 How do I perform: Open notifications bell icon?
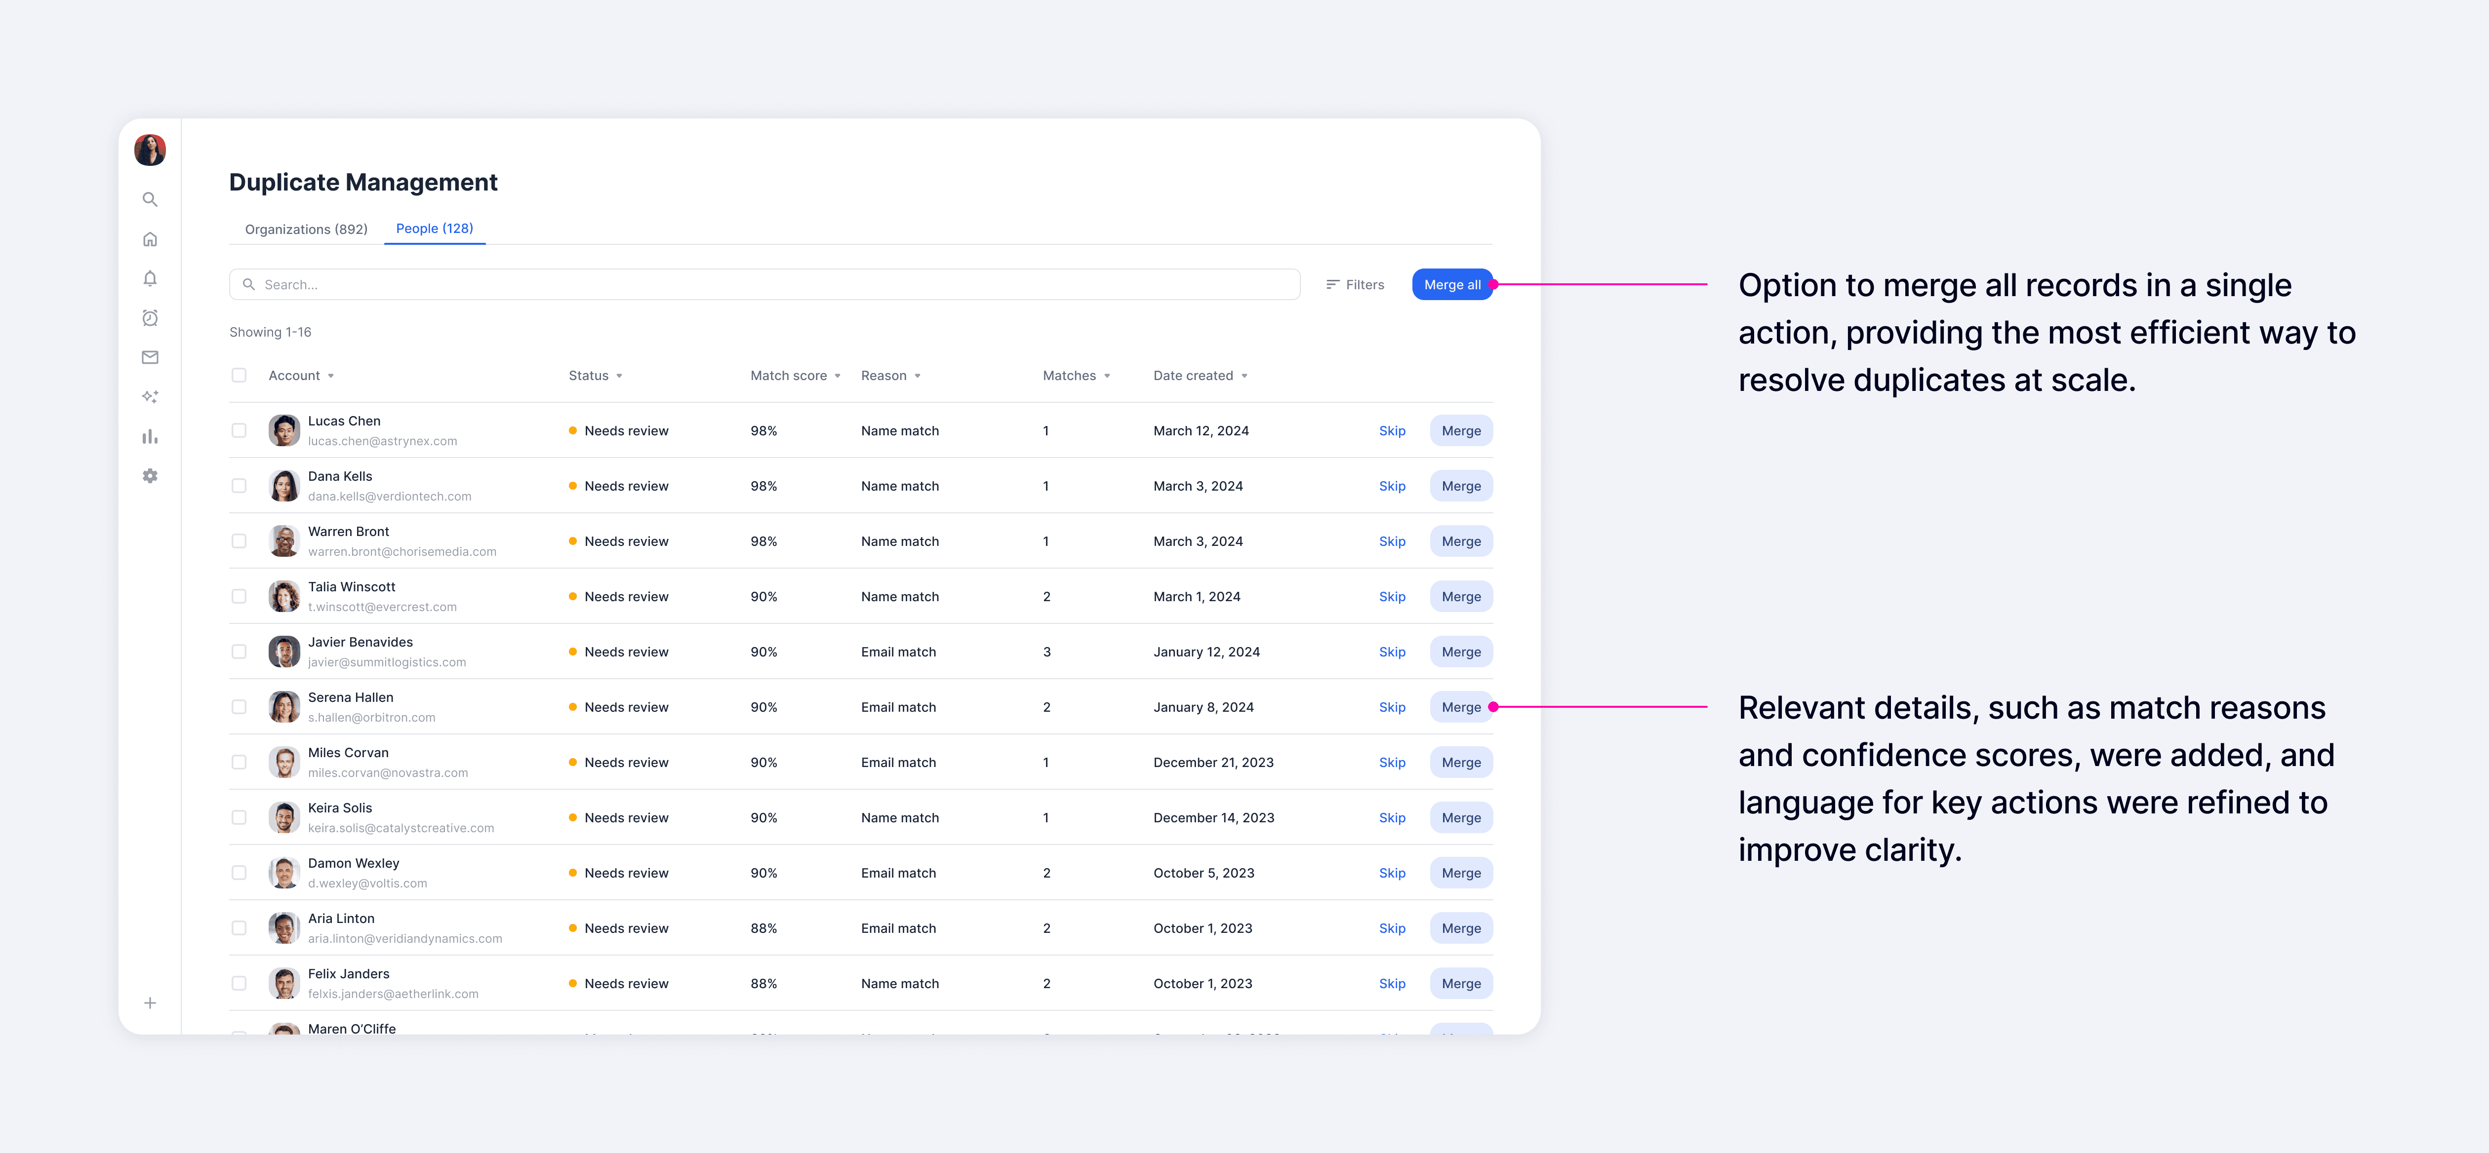point(150,279)
